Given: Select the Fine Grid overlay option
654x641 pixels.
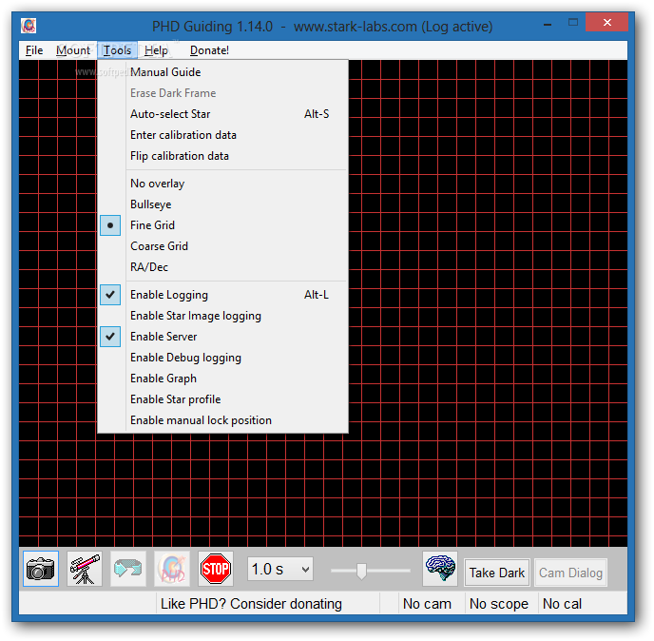Looking at the screenshot, I should pos(223,225).
